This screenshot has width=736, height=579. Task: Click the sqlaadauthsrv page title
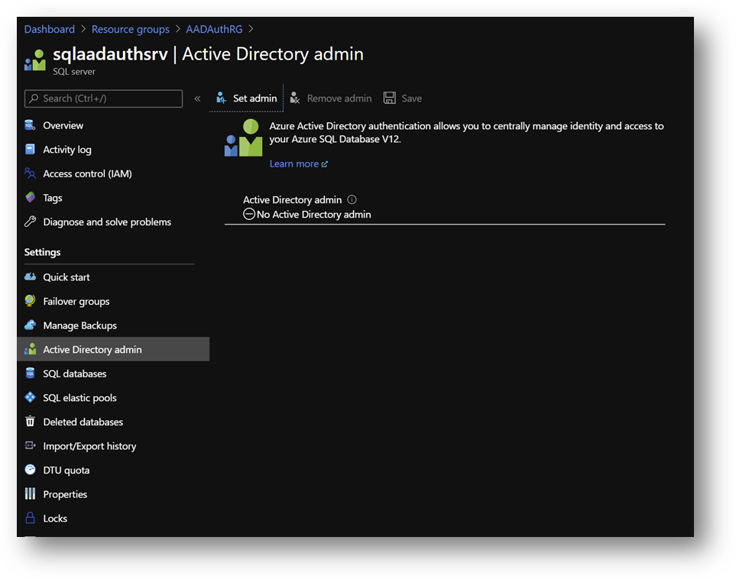[110, 54]
